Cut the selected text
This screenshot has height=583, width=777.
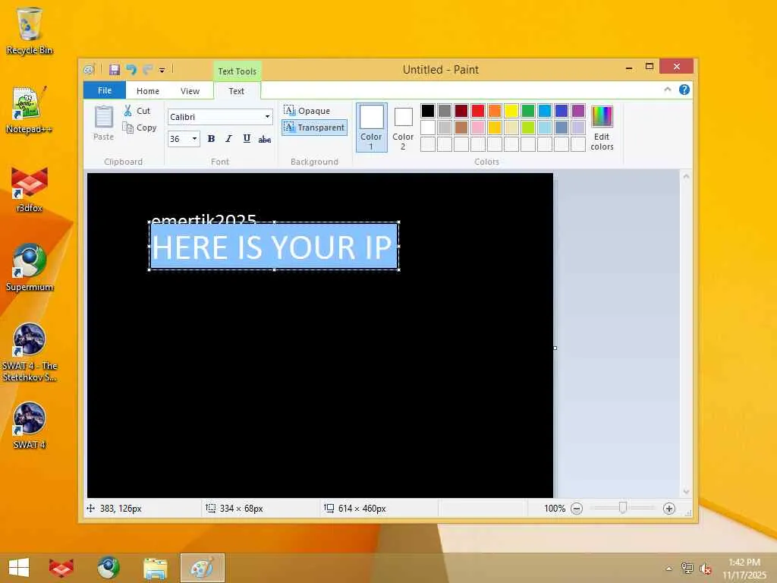pyautogui.click(x=137, y=111)
